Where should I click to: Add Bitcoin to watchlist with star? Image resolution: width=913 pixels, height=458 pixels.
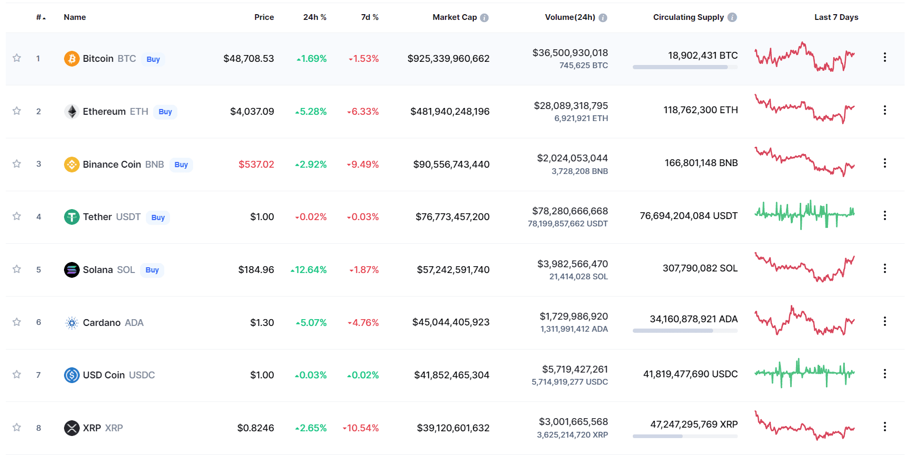17,58
